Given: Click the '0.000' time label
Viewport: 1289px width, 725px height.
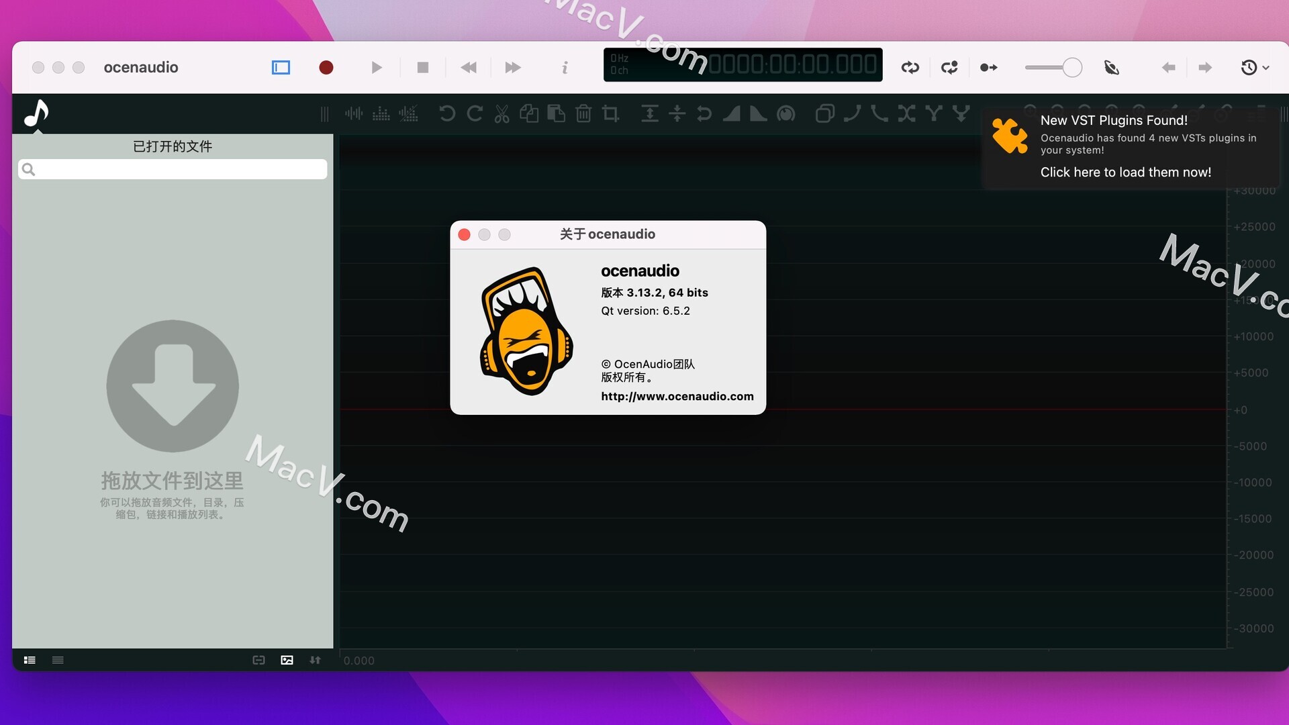Looking at the screenshot, I should [359, 661].
